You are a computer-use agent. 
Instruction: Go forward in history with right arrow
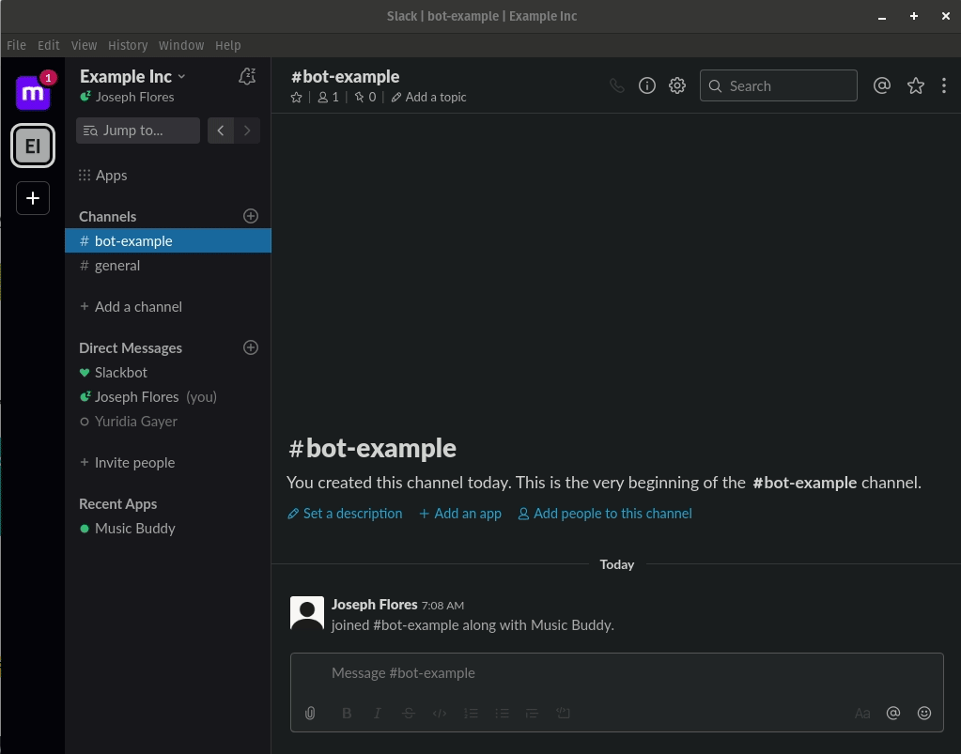(247, 131)
